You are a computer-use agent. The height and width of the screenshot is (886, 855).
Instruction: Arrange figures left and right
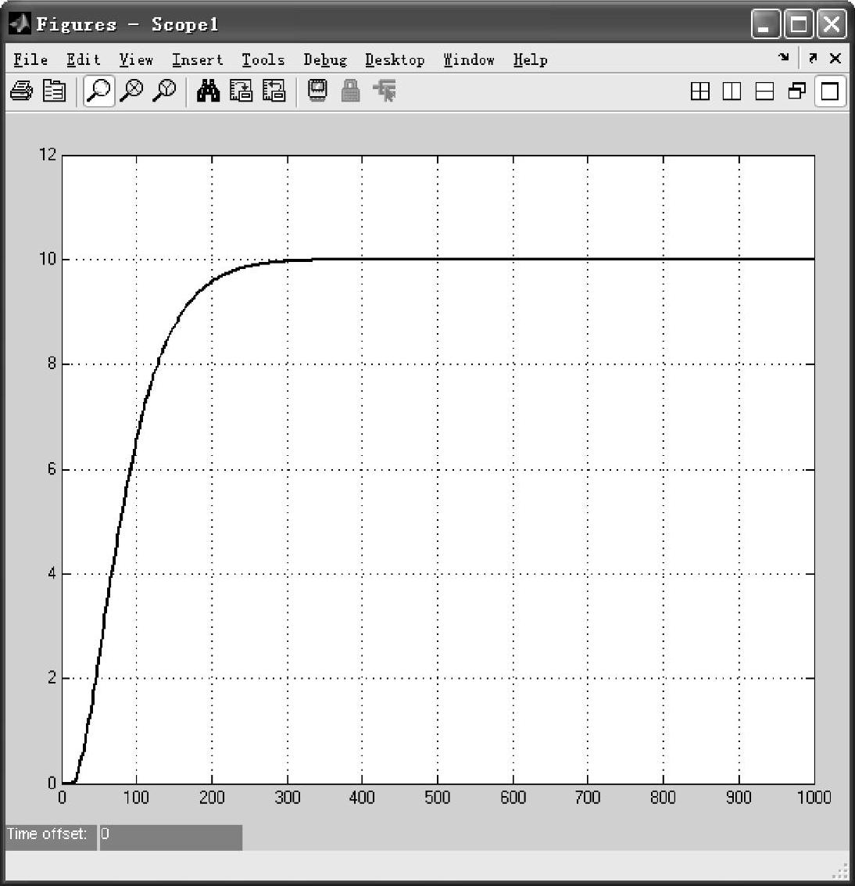[732, 91]
